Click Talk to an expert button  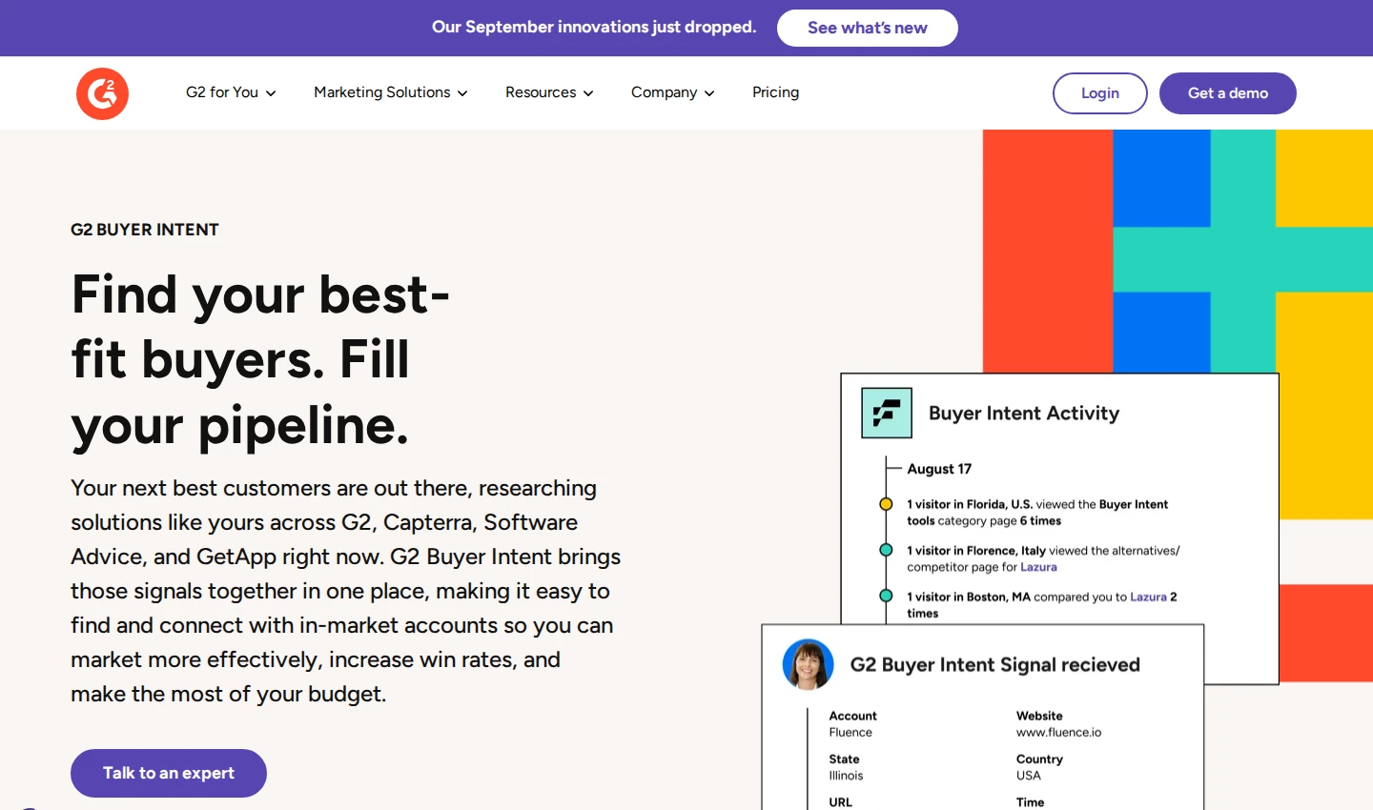(169, 773)
